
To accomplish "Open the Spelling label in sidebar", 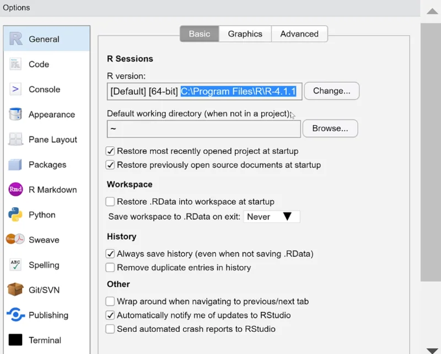I will pos(44,265).
